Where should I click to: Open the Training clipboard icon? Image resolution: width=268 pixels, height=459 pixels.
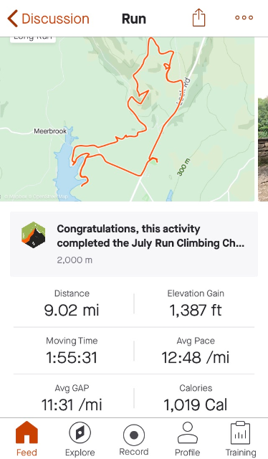point(241,432)
